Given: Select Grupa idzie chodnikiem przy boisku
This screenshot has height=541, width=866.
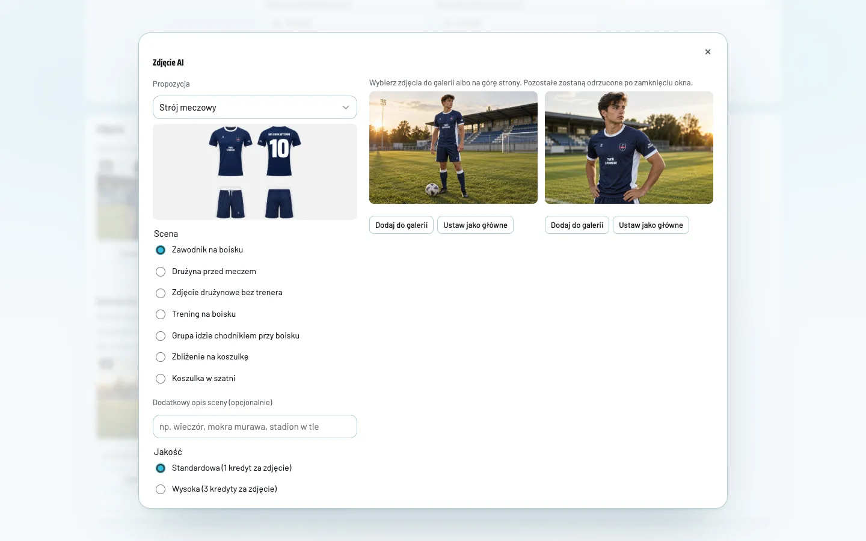Looking at the screenshot, I should pyautogui.click(x=161, y=336).
